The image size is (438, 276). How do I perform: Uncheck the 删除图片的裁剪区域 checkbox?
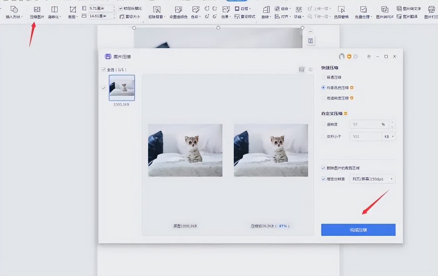click(323, 168)
